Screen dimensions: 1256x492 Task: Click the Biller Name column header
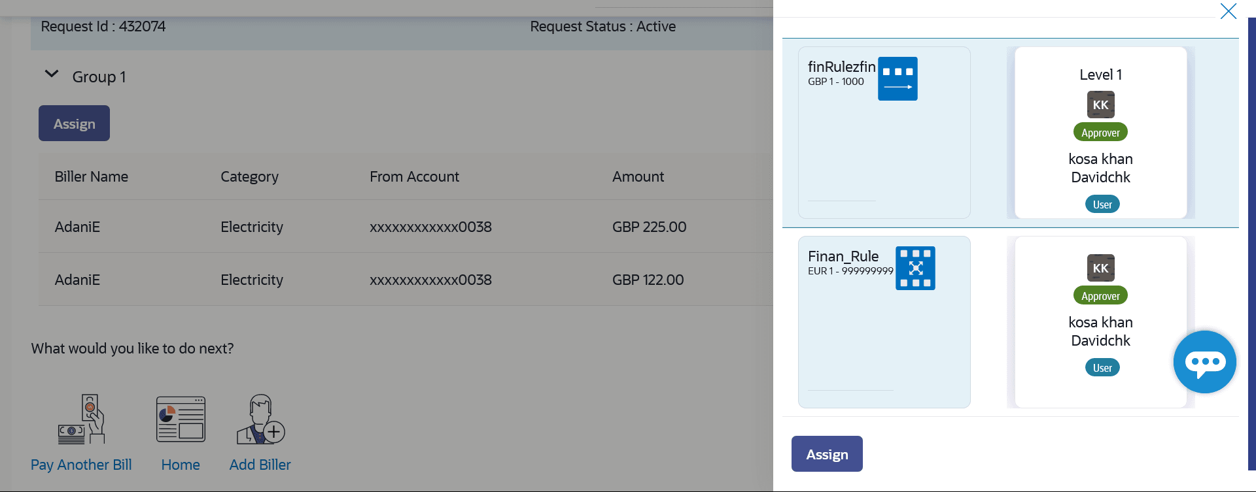click(92, 176)
